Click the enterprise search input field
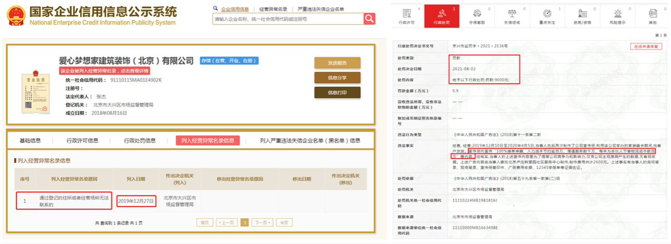Screen dimensions: 671x244 [288, 19]
